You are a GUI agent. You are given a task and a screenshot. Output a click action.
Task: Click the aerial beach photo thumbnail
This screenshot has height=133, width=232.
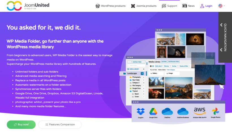(180, 39)
